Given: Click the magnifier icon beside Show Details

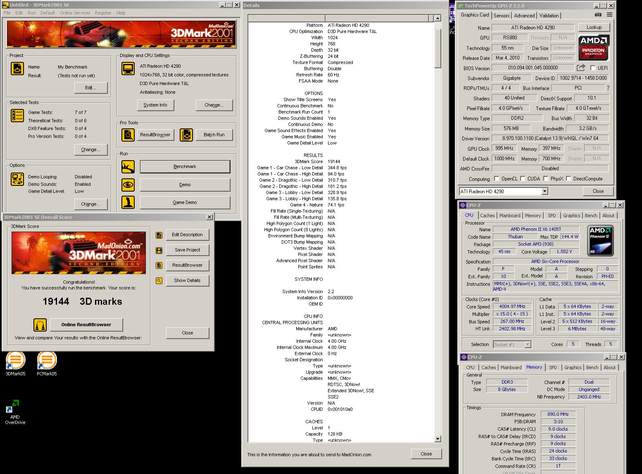Looking at the screenshot, I should click(159, 281).
